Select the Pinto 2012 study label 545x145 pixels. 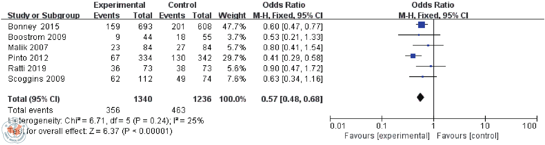28,58
